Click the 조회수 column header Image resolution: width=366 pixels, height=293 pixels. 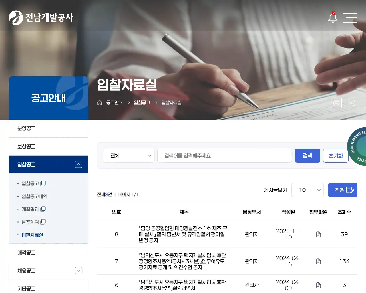click(x=344, y=212)
